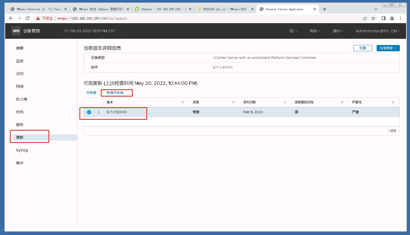Click the 转储并安装 link
This screenshot has height=235, width=410.
click(x=115, y=93)
